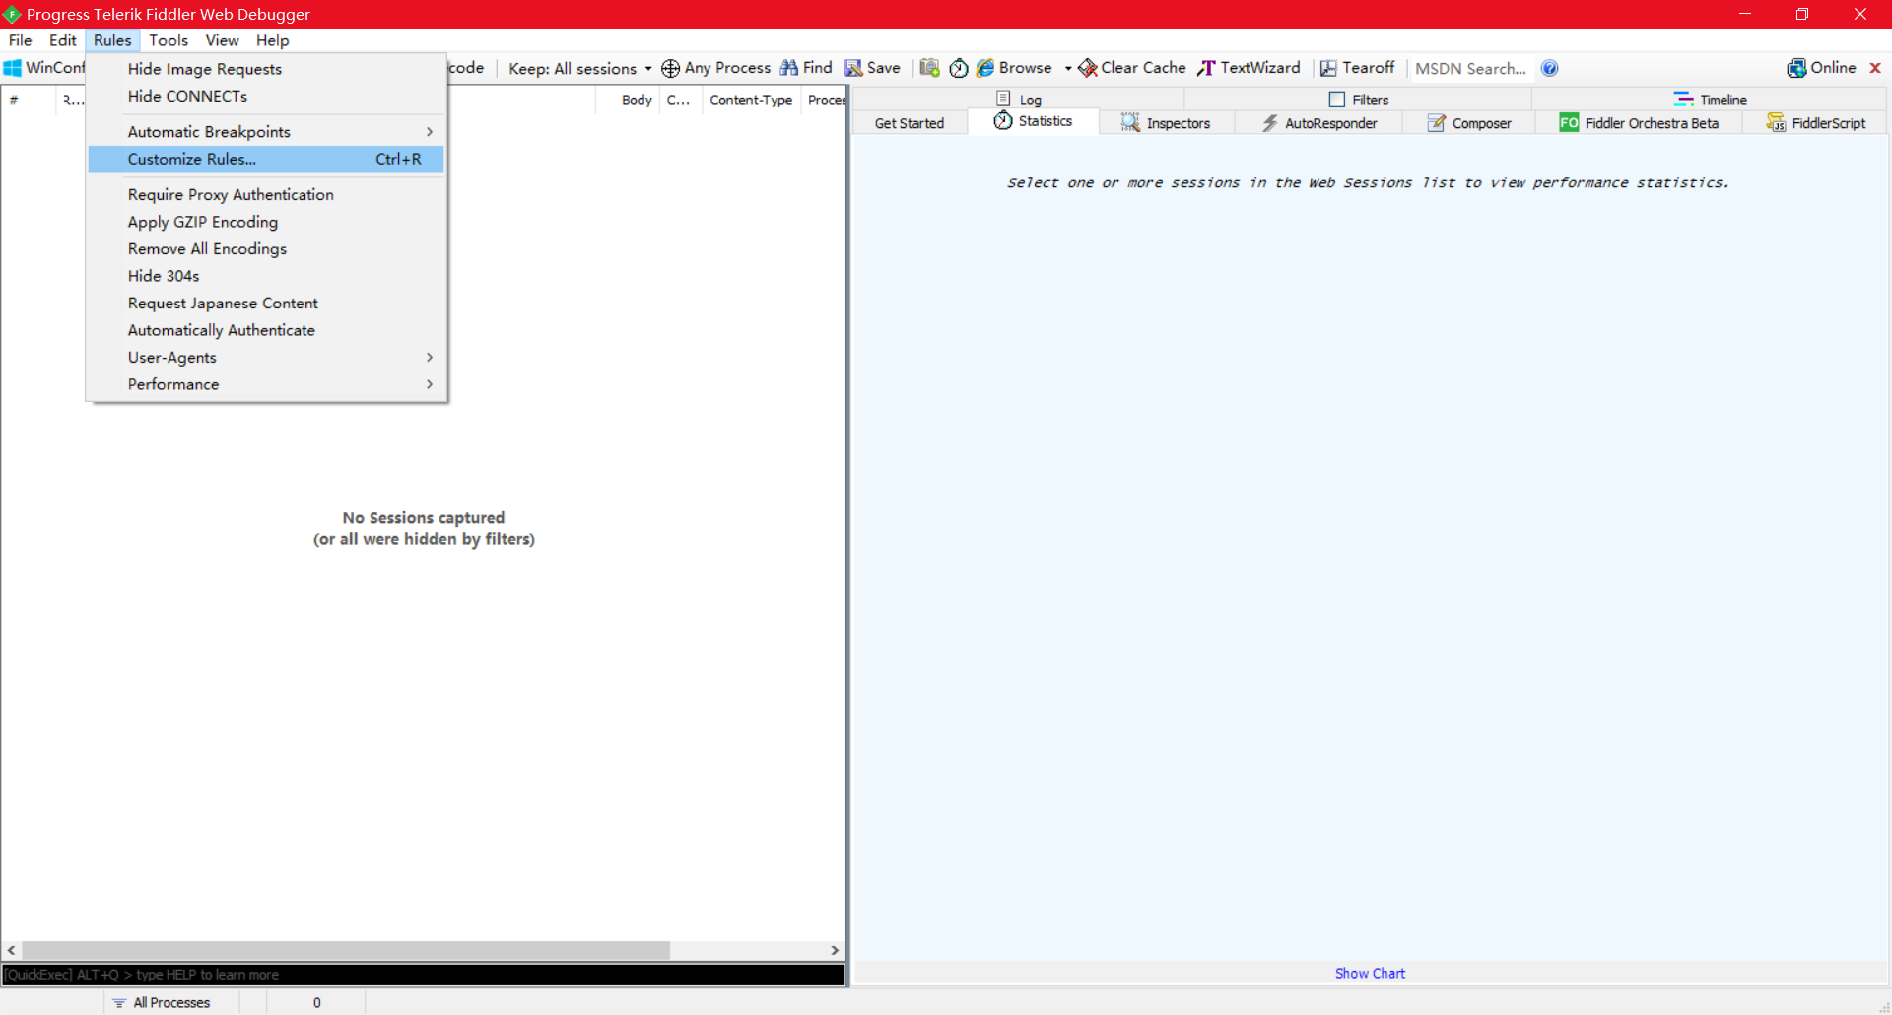
Task: Click the Save sessions icon
Action: pyautogui.click(x=853, y=68)
